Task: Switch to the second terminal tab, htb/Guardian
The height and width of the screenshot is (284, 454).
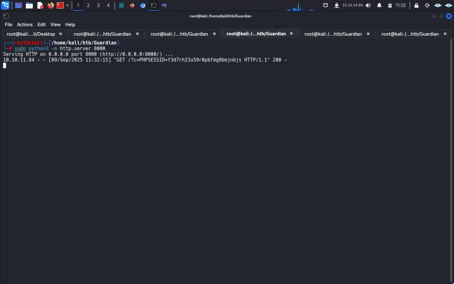Action: click(102, 34)
